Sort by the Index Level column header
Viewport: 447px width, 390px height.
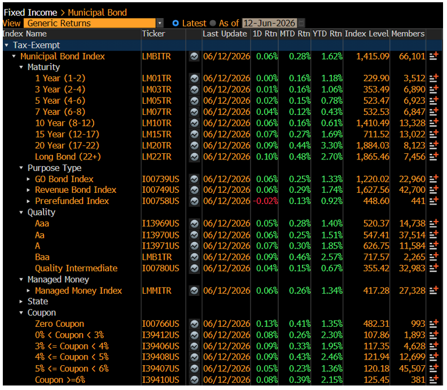point(367,34)
